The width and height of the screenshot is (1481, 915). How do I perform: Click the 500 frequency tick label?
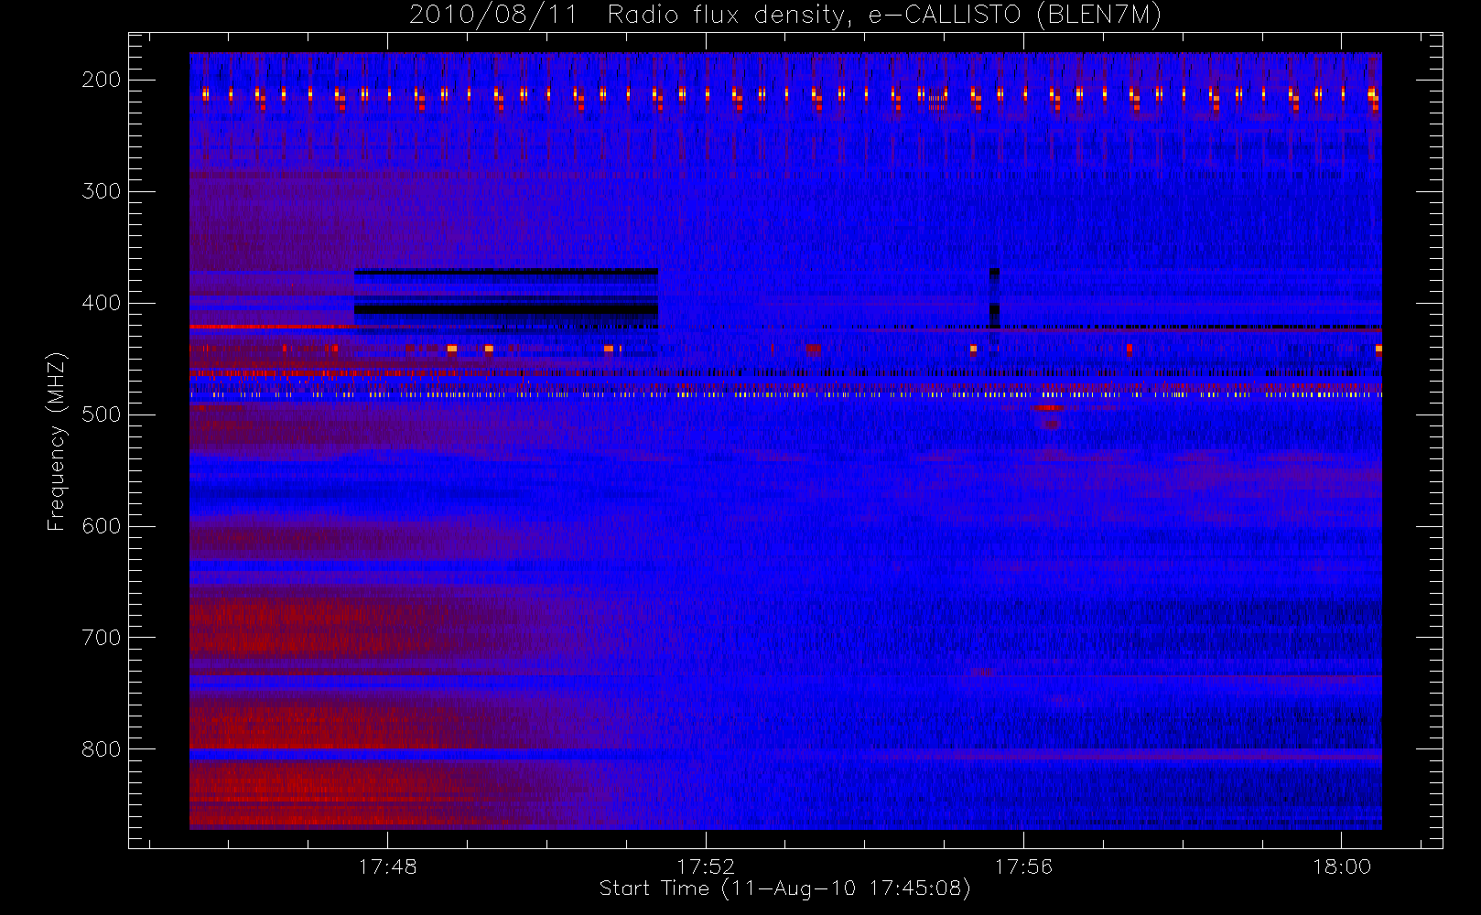[x=102, y=414]
